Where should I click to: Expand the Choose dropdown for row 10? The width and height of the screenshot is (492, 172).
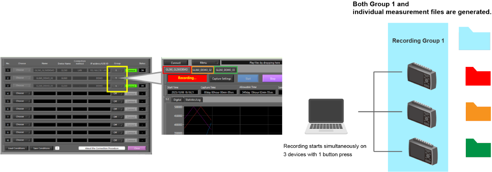[x=22, y=140]
